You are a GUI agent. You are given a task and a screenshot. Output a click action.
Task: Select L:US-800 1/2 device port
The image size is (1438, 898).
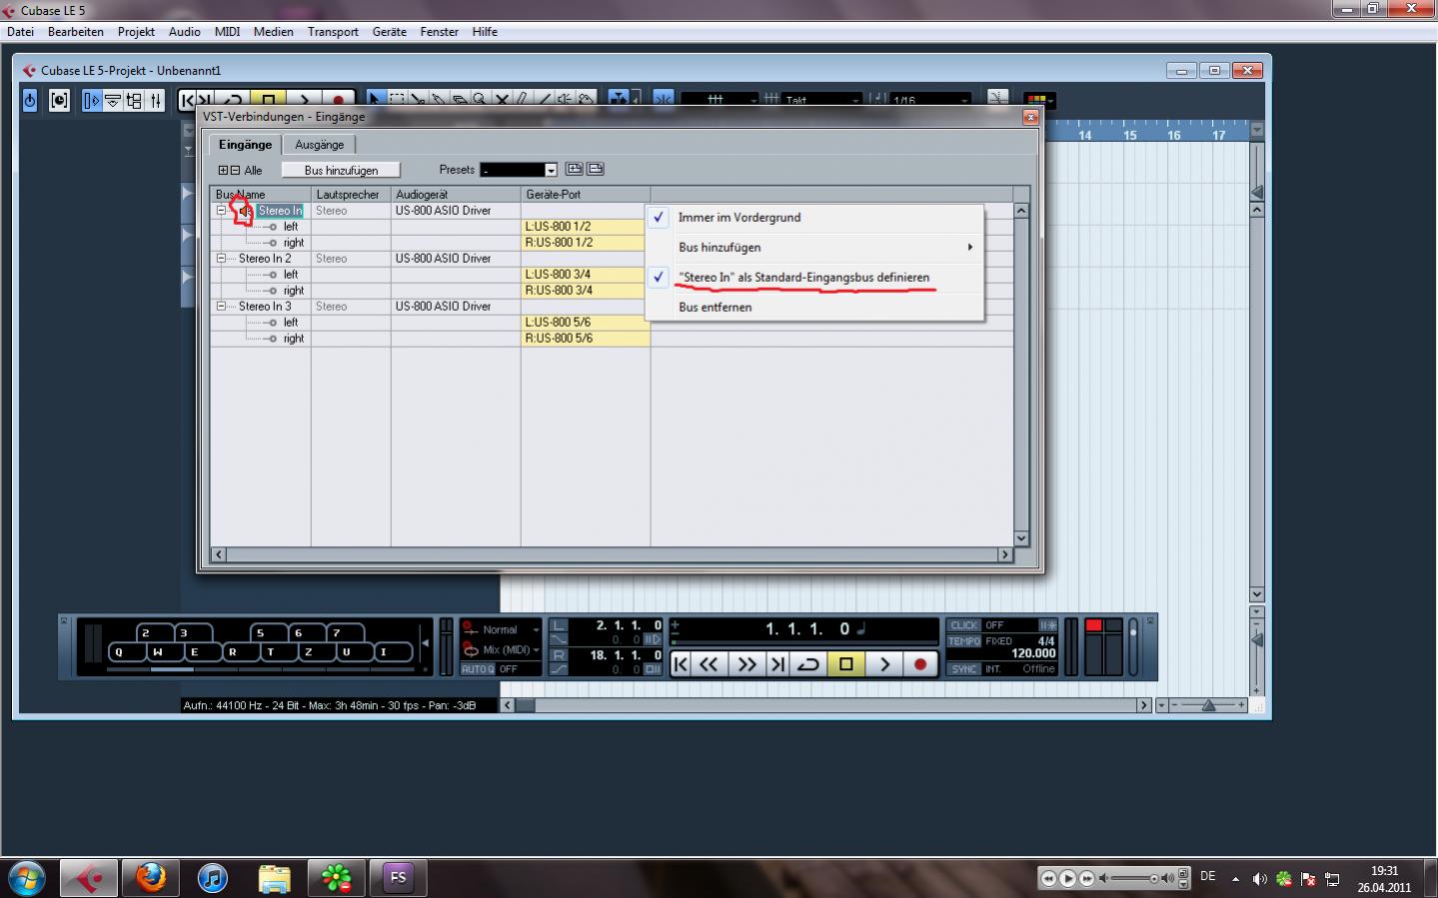point(585,227)
